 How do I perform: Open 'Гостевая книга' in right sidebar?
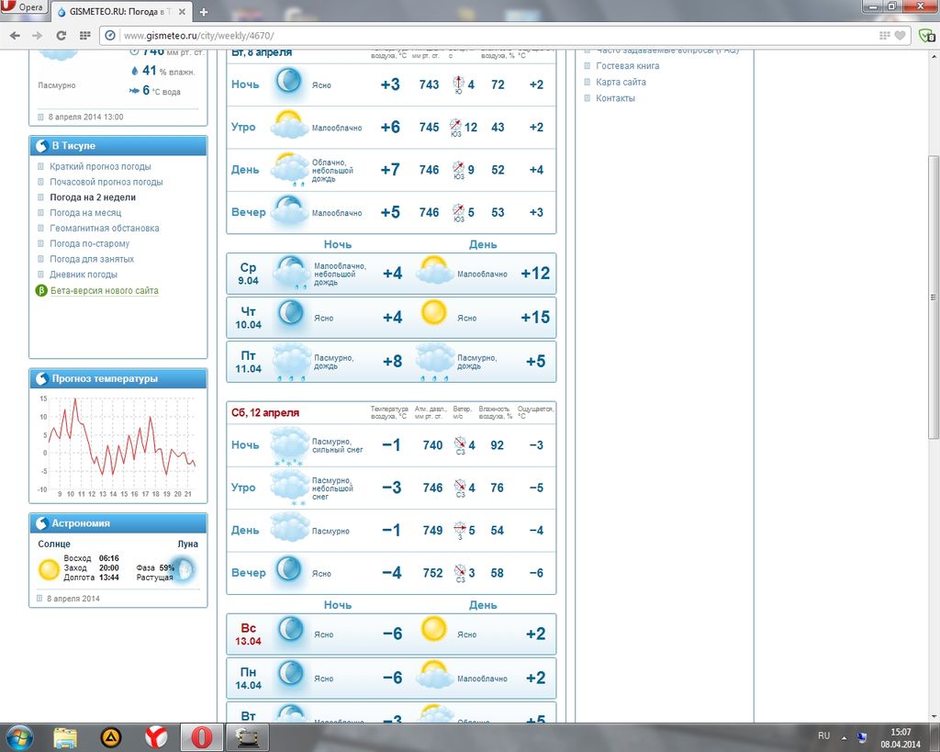coord(627,66)
